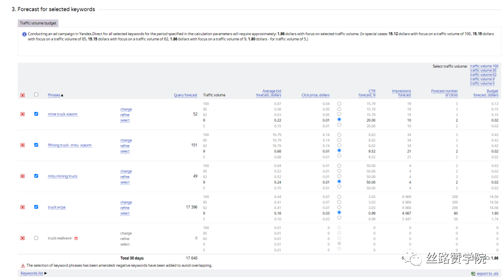Image resolution: width=502 pixels, height=280 pixels.
Task: Open the Traffic volume budget tab
Action: point(38,23)
